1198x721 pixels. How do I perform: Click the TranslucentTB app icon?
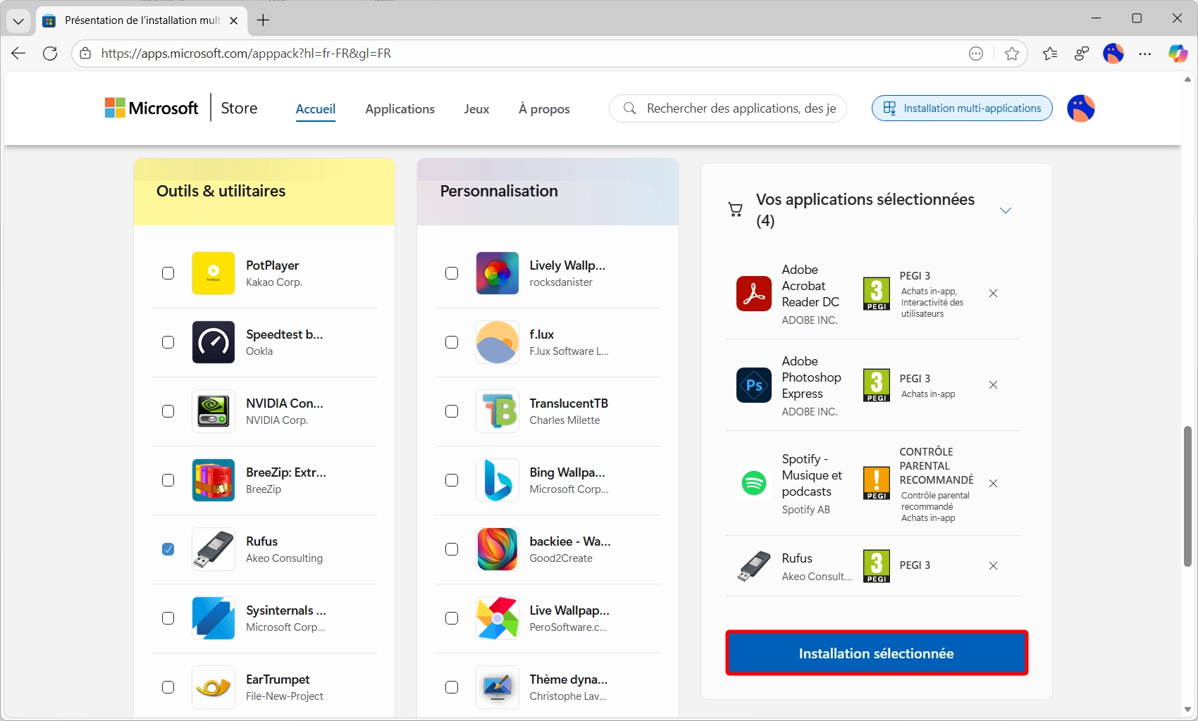tap(497, 411)
